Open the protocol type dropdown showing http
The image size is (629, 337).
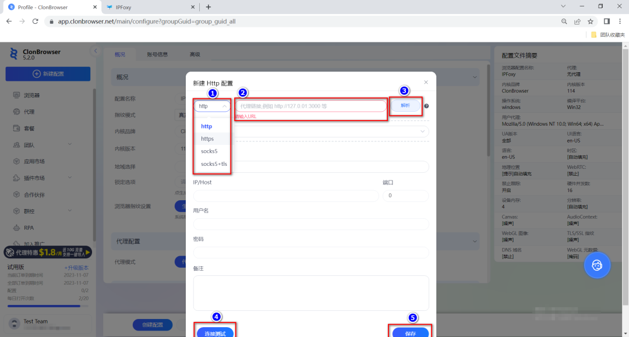(211, 106)
